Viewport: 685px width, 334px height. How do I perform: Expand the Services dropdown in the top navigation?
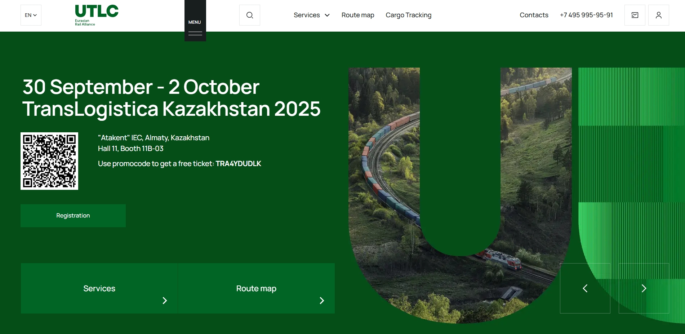pos(311,15)
